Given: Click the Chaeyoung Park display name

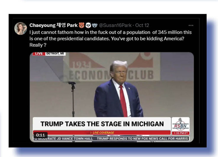Looking at the screenshot, I should (54, 25).
